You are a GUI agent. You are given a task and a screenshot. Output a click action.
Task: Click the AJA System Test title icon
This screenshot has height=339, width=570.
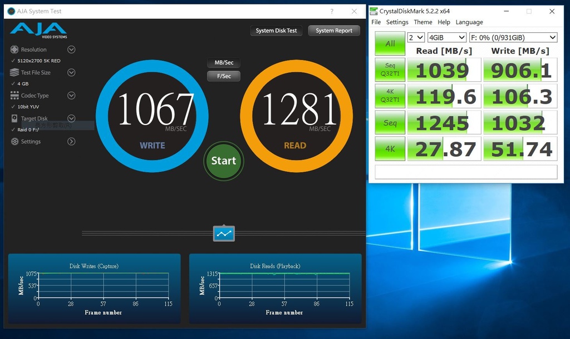click(x=11, y=11)
